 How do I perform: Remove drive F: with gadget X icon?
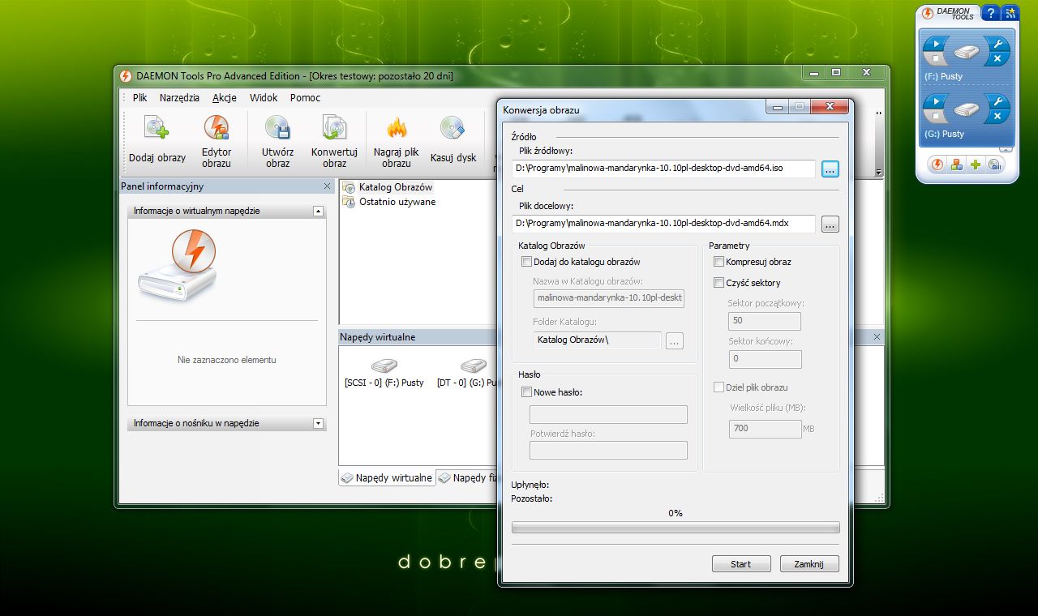pyautogui.click(x=997, y=59)
